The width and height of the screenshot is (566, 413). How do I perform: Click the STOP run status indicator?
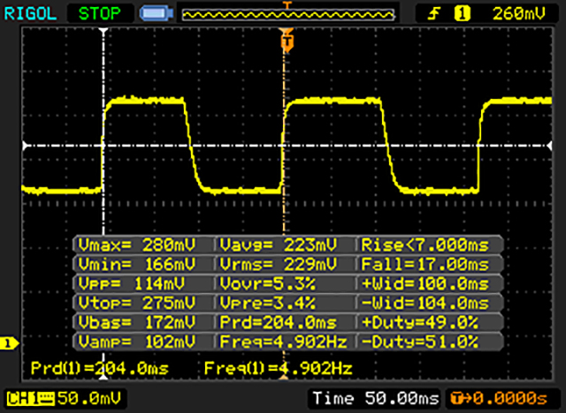pos(100,14)
